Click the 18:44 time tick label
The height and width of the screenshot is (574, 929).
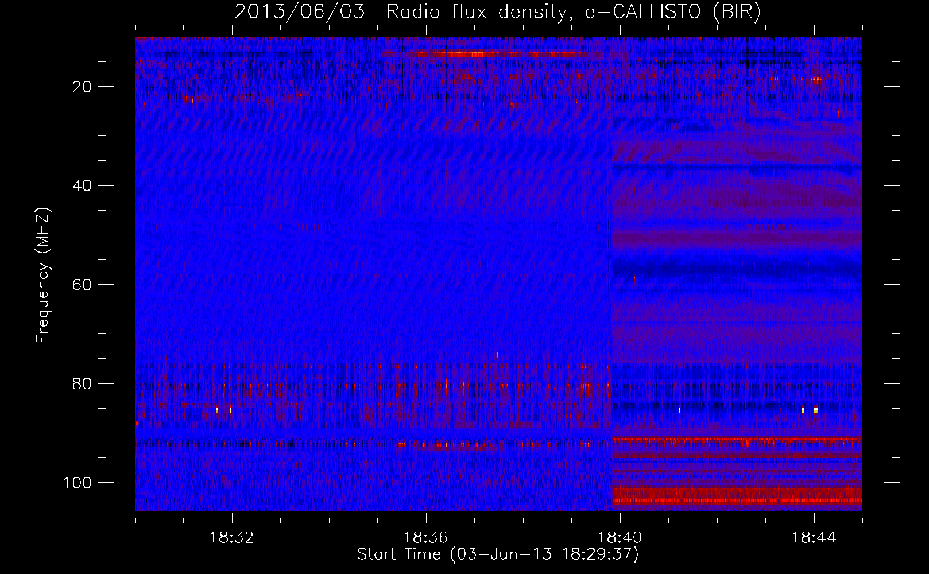(814, 538)
